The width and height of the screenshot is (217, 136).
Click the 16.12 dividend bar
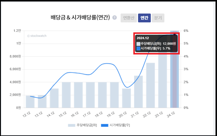78,95
